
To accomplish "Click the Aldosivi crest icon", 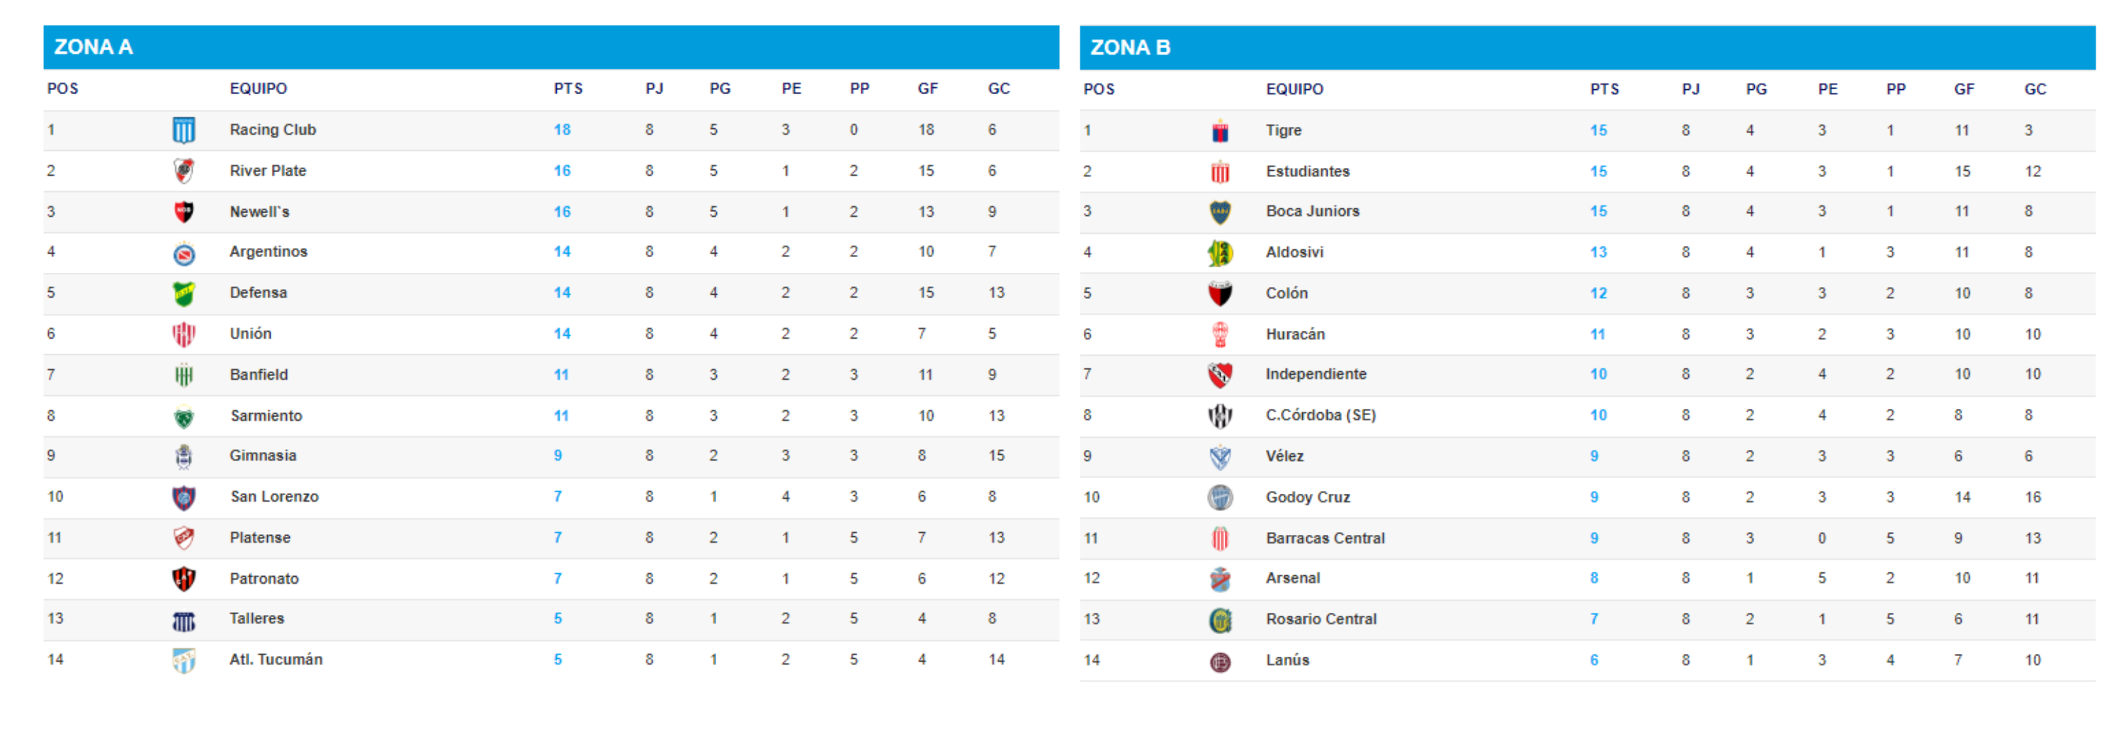I will (x=1220, y=253).
